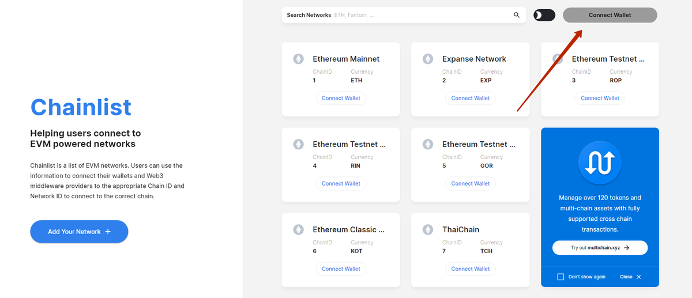Screen dimensions: 692x298
Task: Connect wallet to ThaiChain
Action: coord(470,269)
